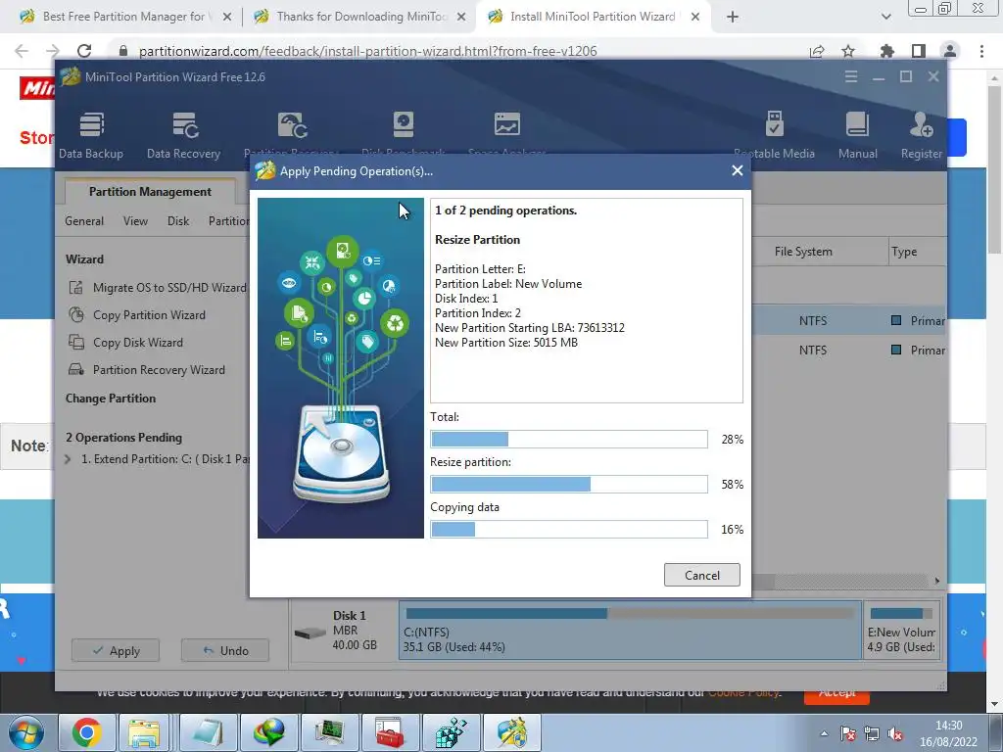Click Copy Disk Wizard icon
The height and width of the screenshot is (752, 1003).
click(76, 342)
